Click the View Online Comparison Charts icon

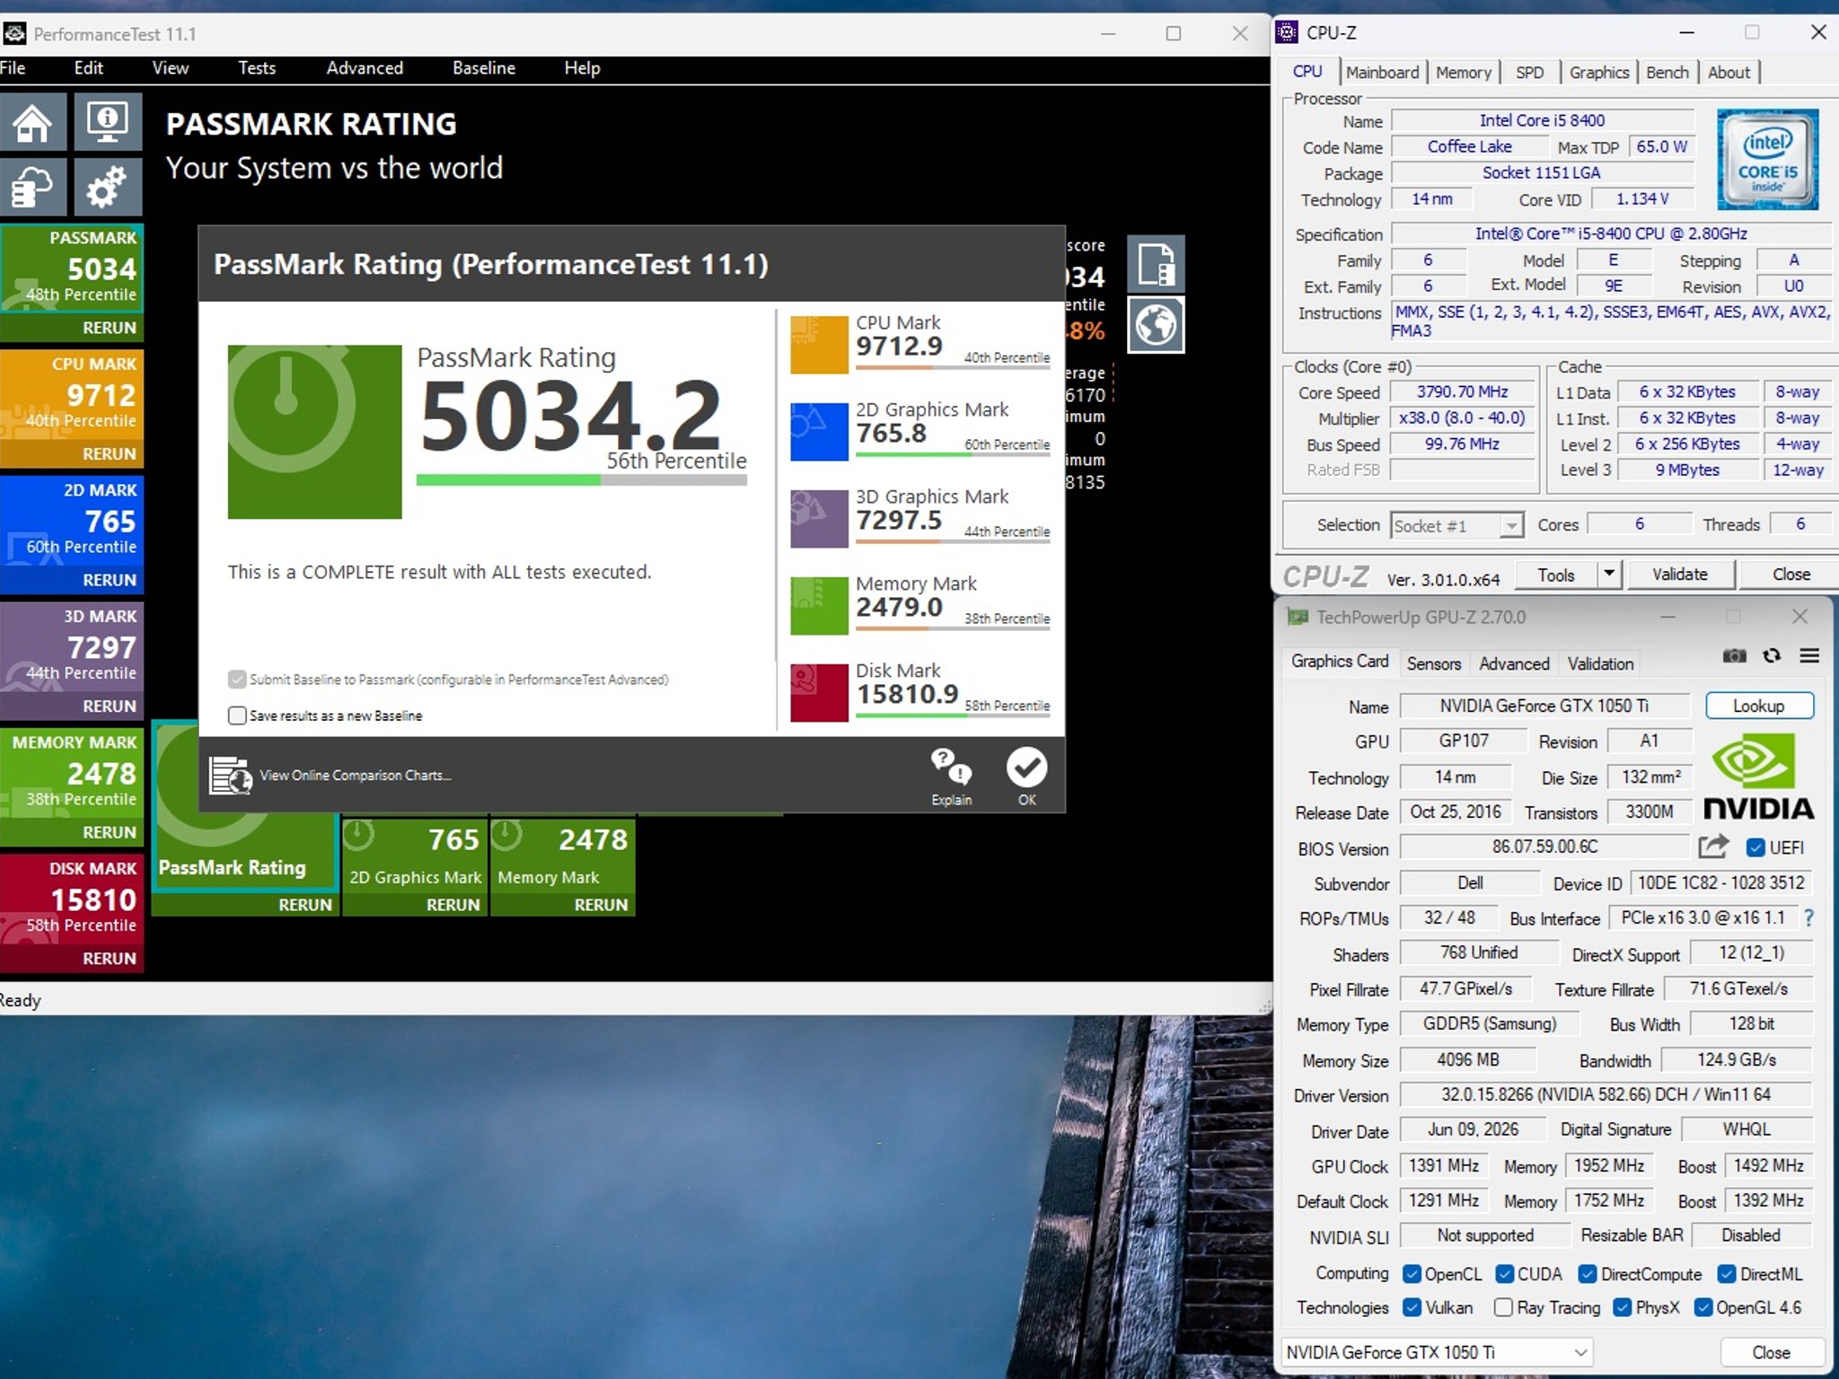point(231,776)
